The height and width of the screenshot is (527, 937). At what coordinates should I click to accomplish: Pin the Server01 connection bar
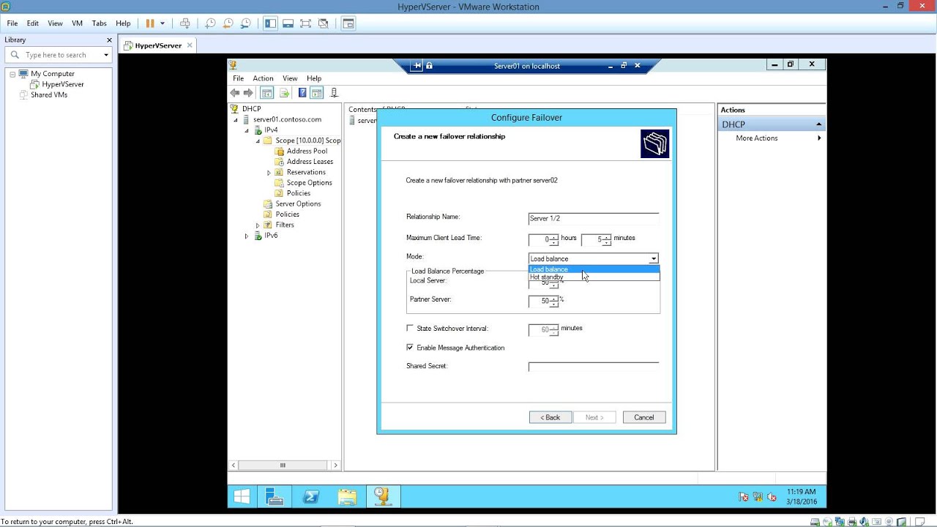(x=417, y=66)
